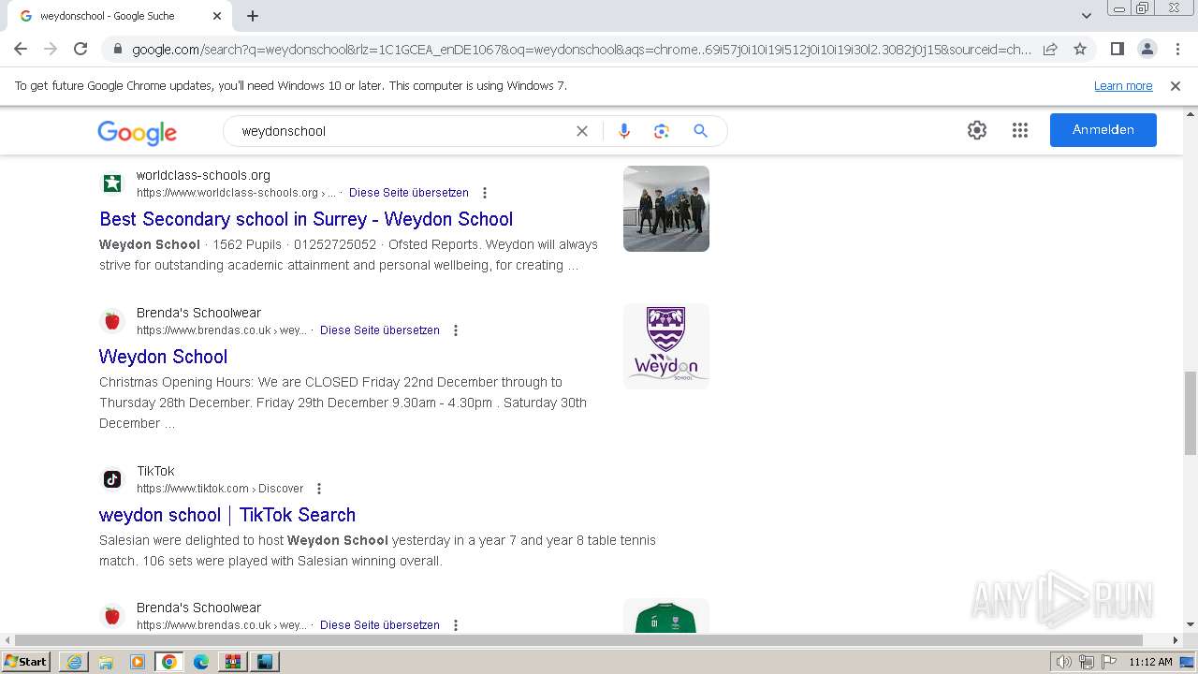Open more options for TikTok result
1198x674 pixels.
point(319,489)
